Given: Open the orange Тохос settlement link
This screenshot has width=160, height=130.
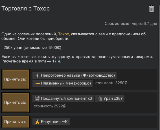Looking at the screenshot, I should pyautogui.click(x=63, y=34).
